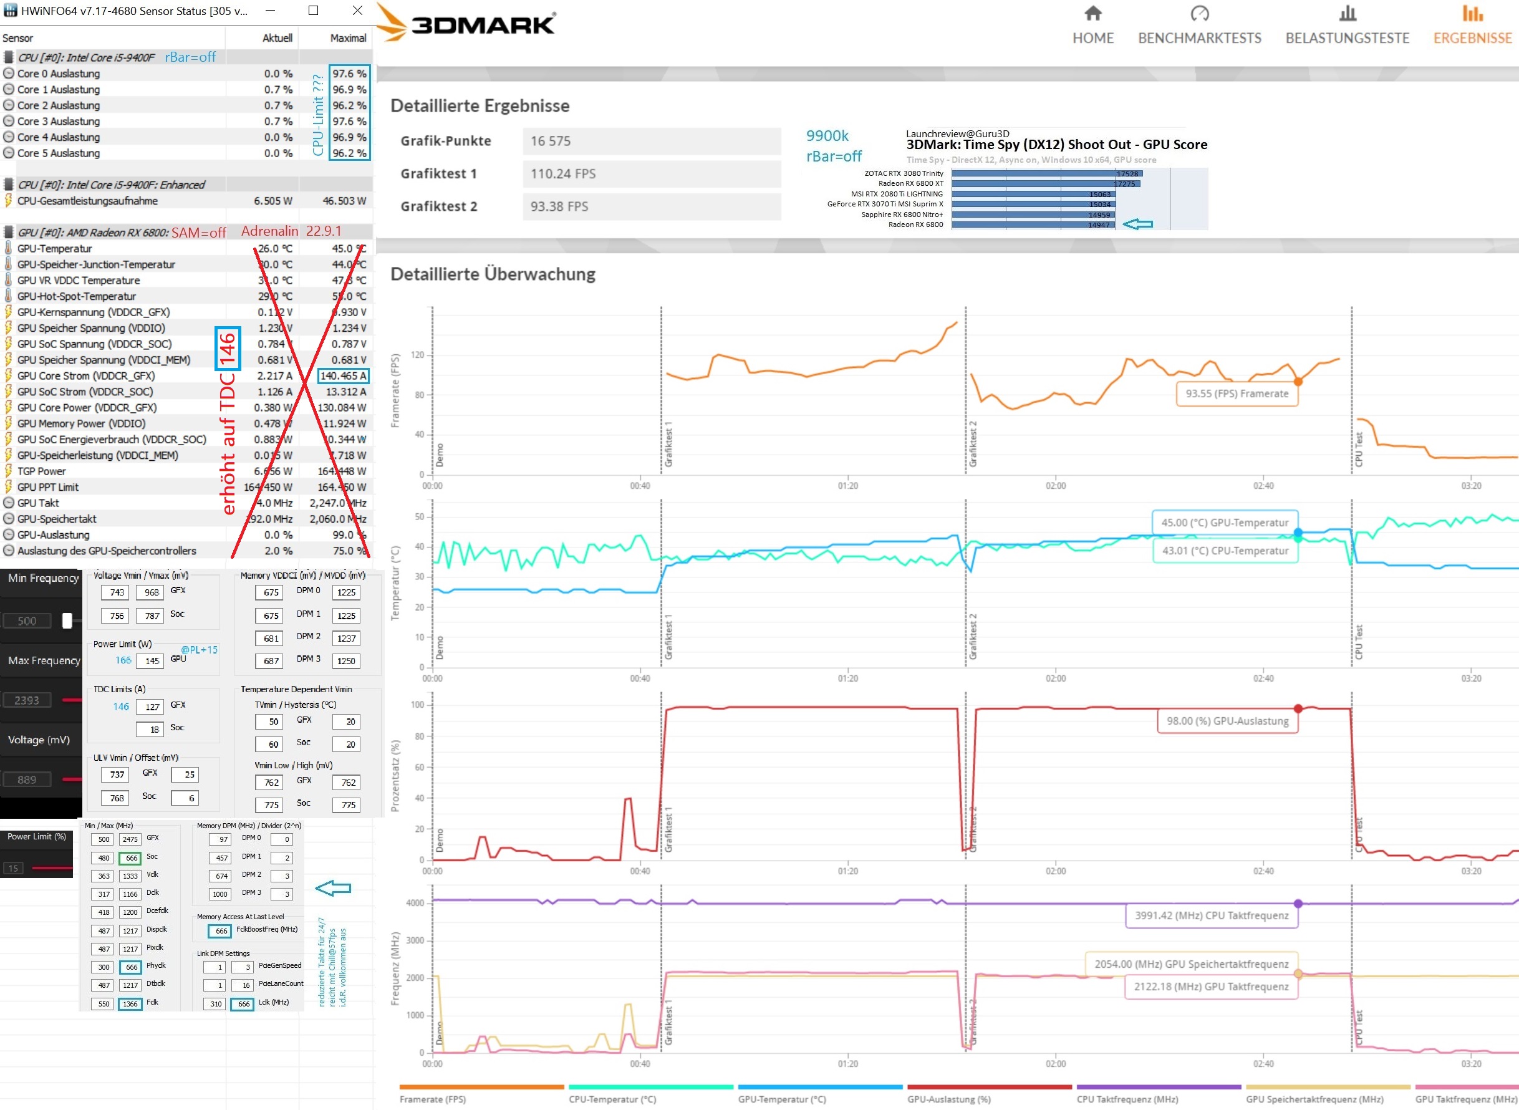Click the 3DMark logo
1519x1110 pixels.
pos(468,24)
